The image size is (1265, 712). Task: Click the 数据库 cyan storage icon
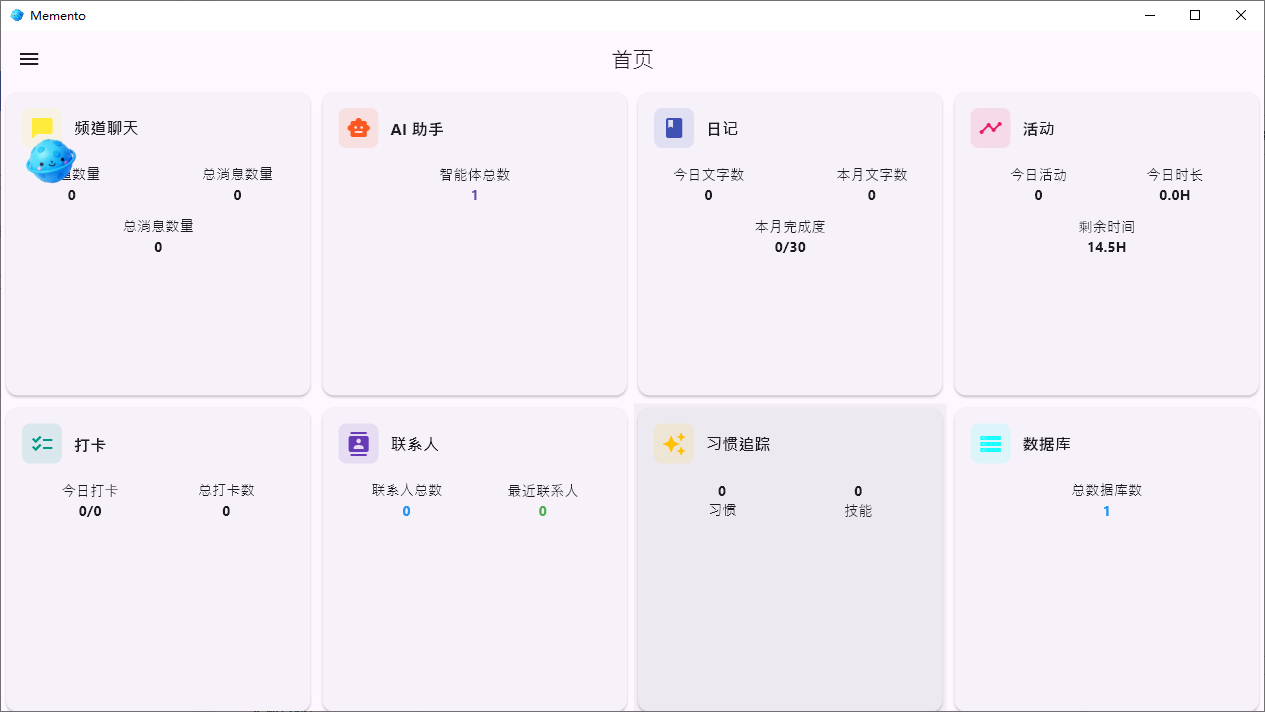point(990,444)
